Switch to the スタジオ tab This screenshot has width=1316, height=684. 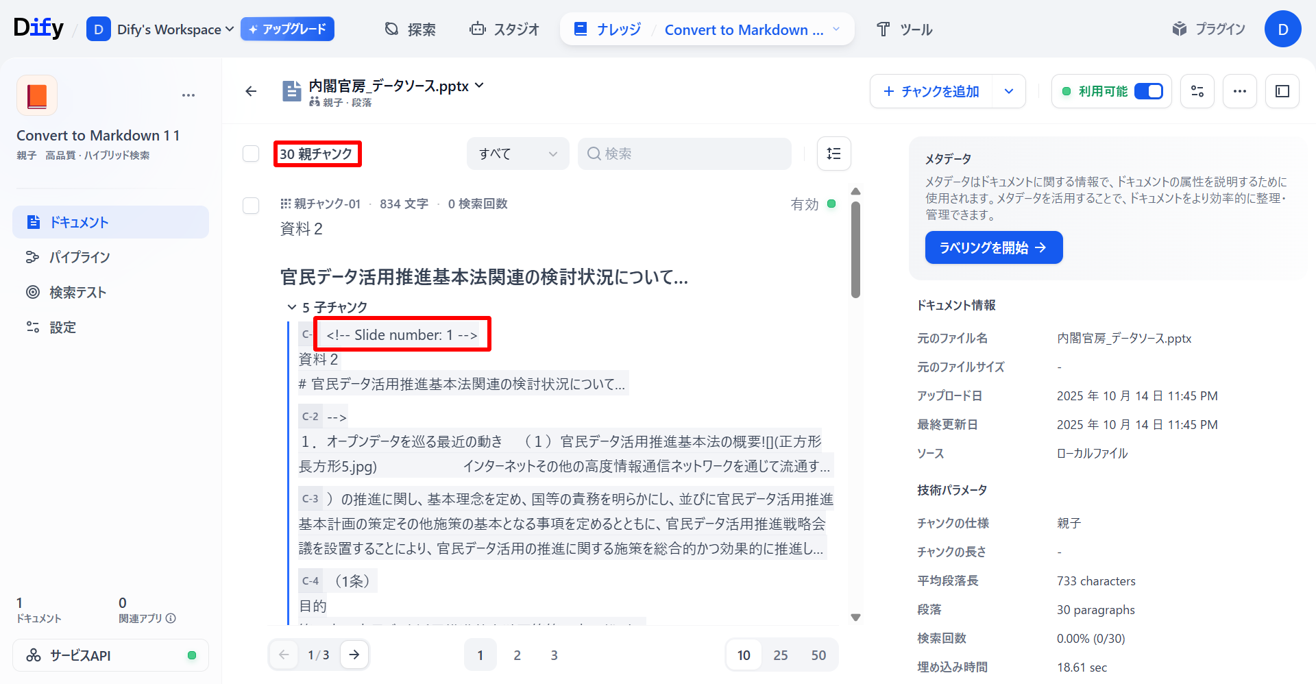(x=504, y=29)
